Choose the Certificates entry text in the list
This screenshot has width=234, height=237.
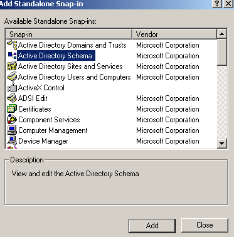35,109
